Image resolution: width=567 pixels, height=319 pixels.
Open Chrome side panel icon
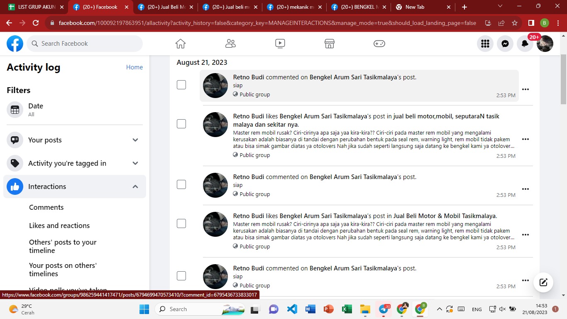tap(531, 23)
